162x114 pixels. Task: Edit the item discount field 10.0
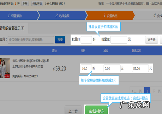pyautogui.click(x=86, y=69)
